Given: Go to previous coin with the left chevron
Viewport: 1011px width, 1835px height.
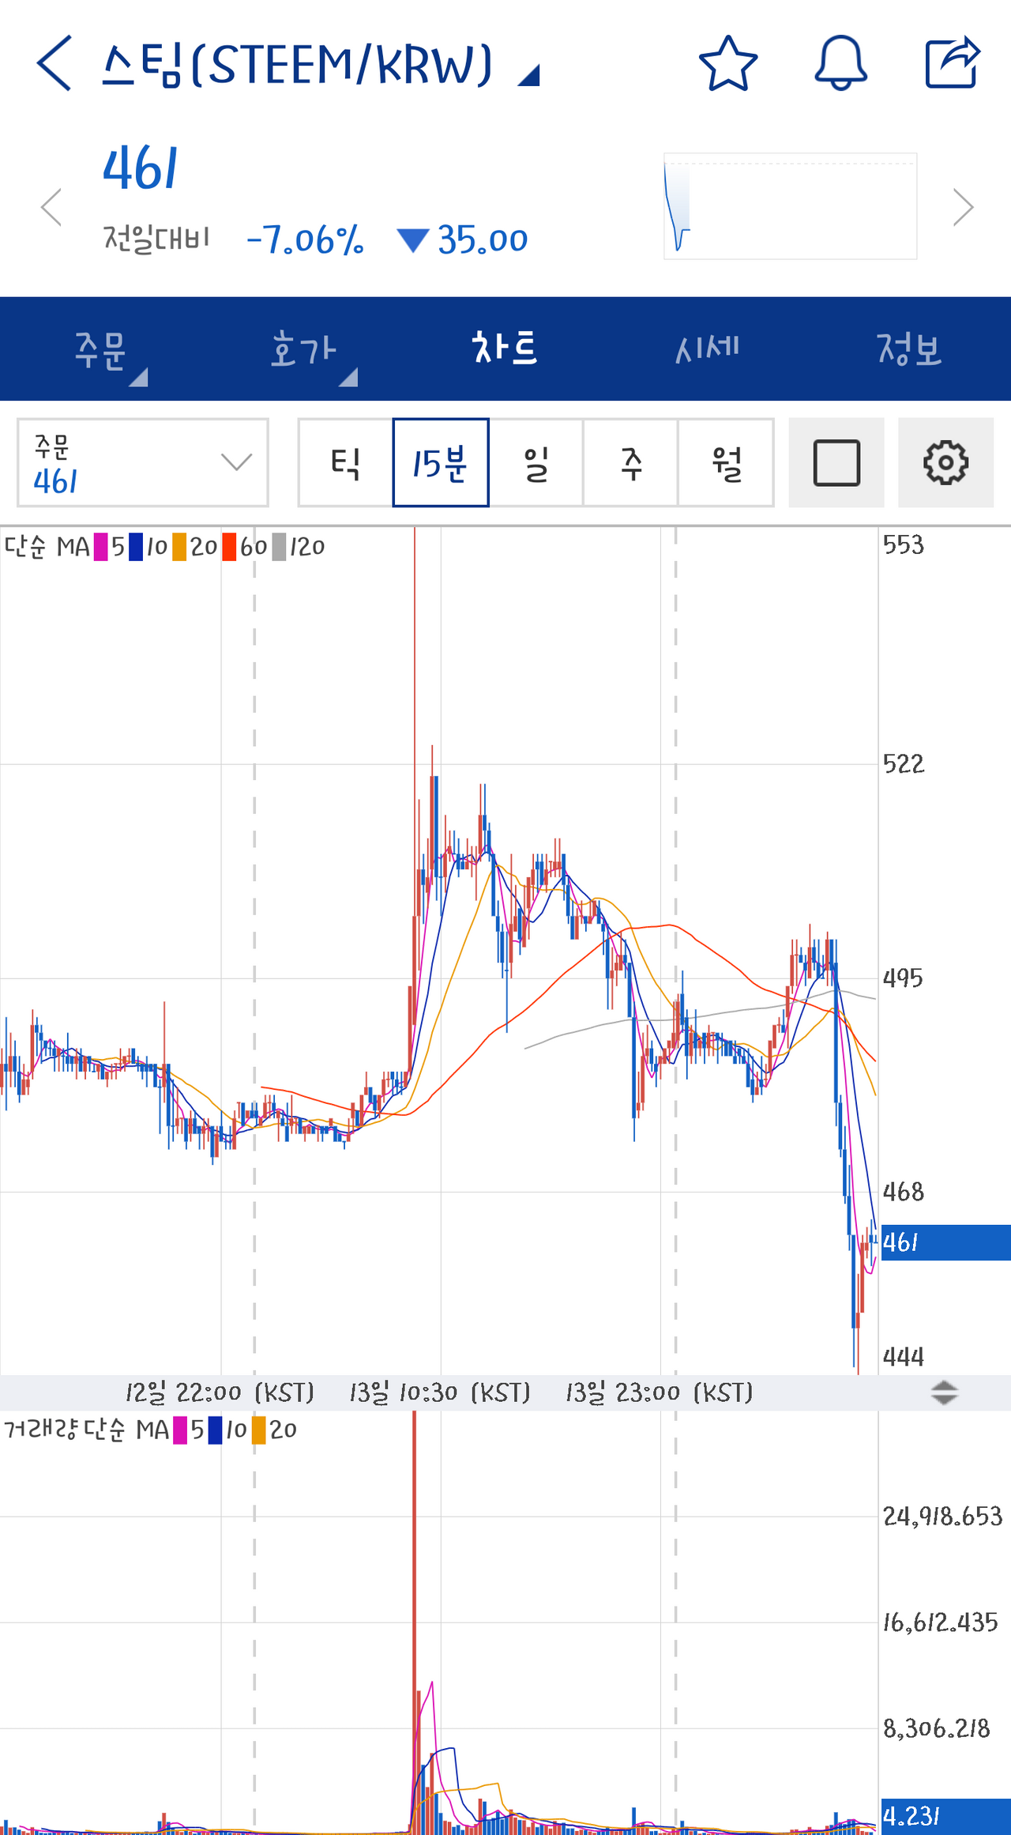Looking at the screenshot, I should [x=51, y=207].
